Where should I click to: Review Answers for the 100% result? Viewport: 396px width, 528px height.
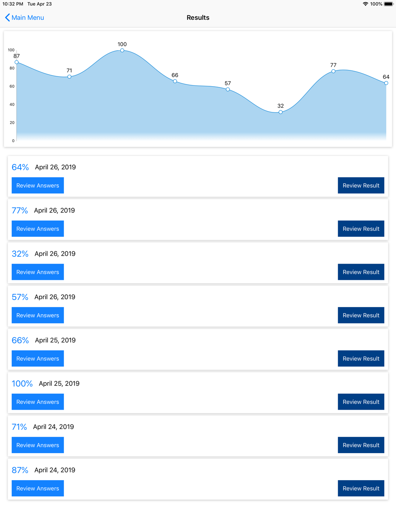pyautogui.click(x=38, y=402)
